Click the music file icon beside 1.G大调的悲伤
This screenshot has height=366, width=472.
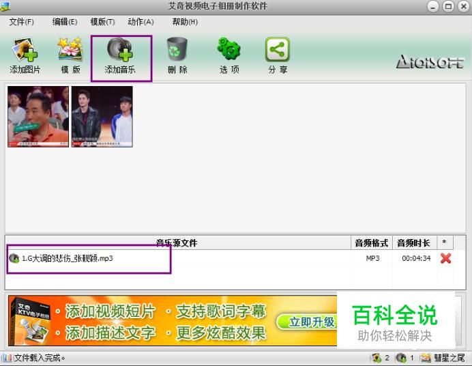pyautogui.click(x=14, y=258)
